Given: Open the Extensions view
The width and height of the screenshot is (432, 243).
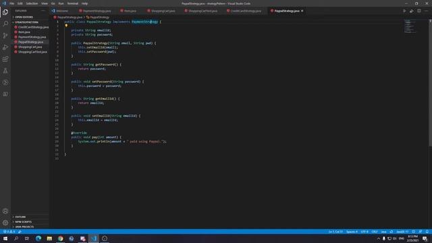Looking at the screenshot, I should tap(5, 59).
